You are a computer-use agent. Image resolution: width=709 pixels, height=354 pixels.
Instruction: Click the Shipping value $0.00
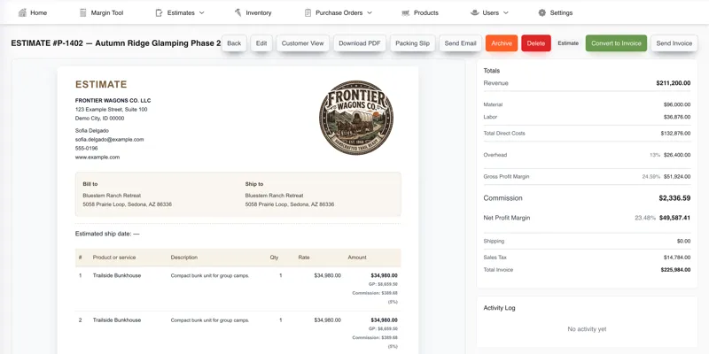[683, 241]
